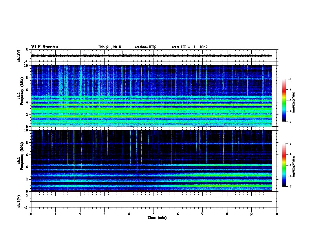Click the ch.1 voltage waveform trace
The width and height of the screenshot is (311, 240).
[x=152, y=56]
